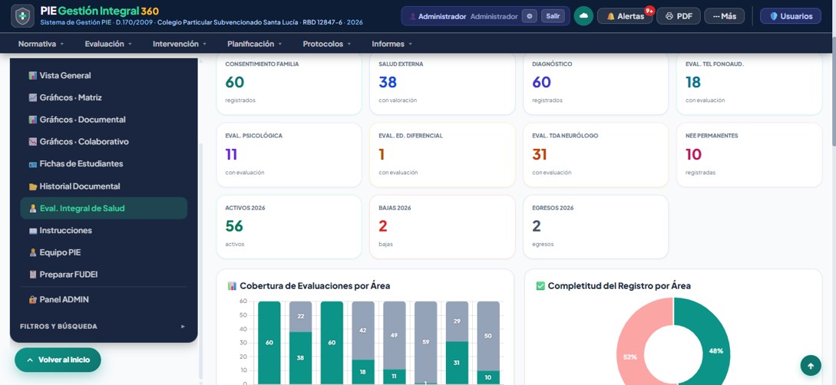Click the Salir button
This screenshot has width=836, height=385.
[x=553, y=16]
